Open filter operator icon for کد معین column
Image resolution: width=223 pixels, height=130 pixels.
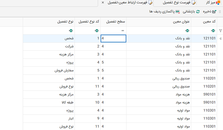click(213, 31)
